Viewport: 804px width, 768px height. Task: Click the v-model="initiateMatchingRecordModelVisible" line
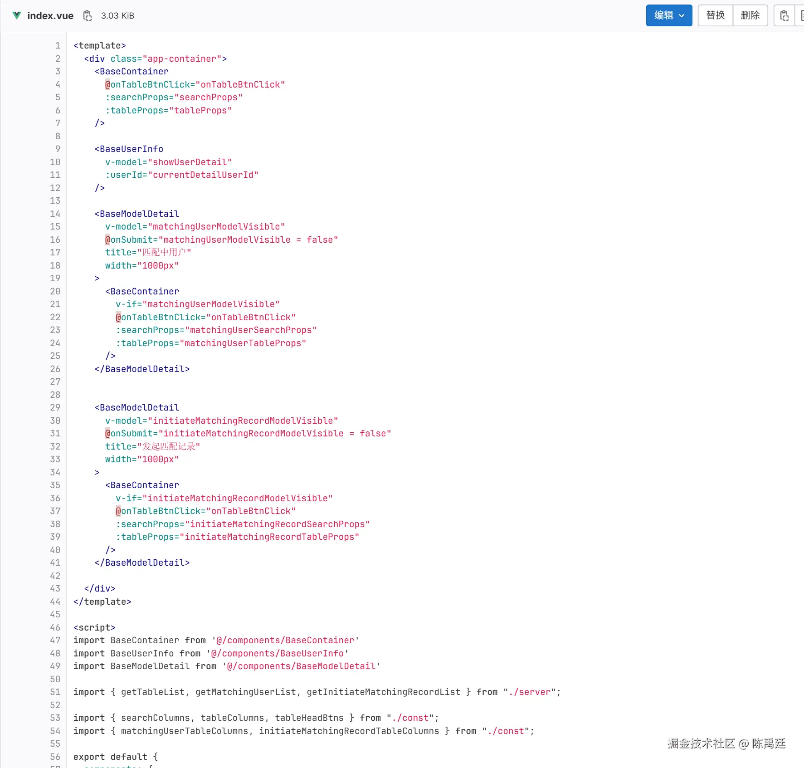pyautogui.click(x=221, y=421)
